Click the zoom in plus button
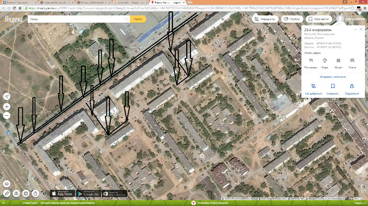This screenshot has height=206, width=368. (x=7, y=107)
